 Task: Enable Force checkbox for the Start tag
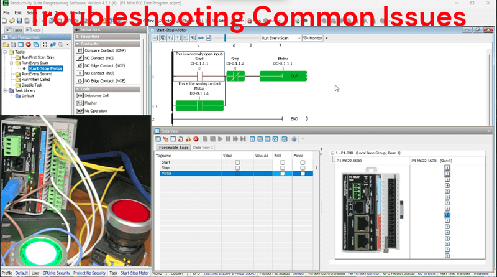point(303,162)
